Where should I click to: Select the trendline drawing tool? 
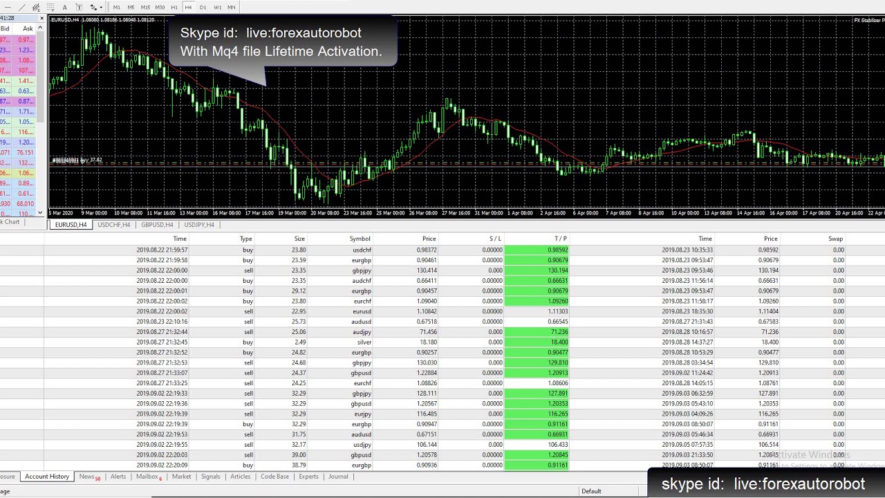[22, 8]
